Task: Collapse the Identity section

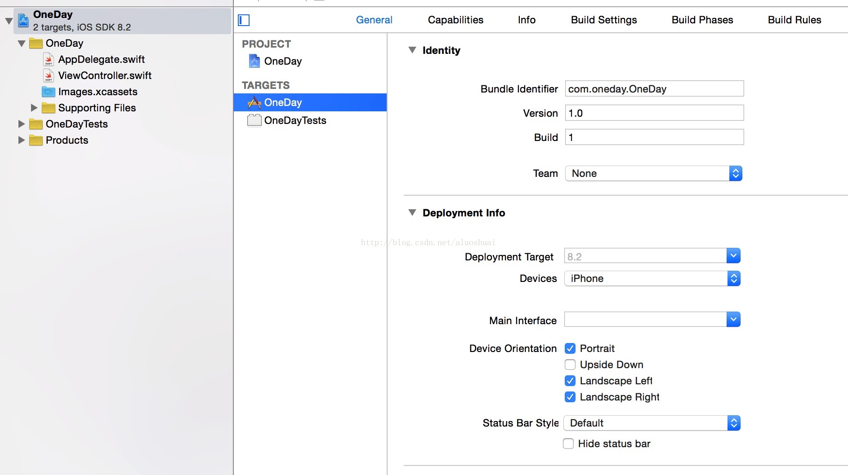Action: [x=412, y=50]
